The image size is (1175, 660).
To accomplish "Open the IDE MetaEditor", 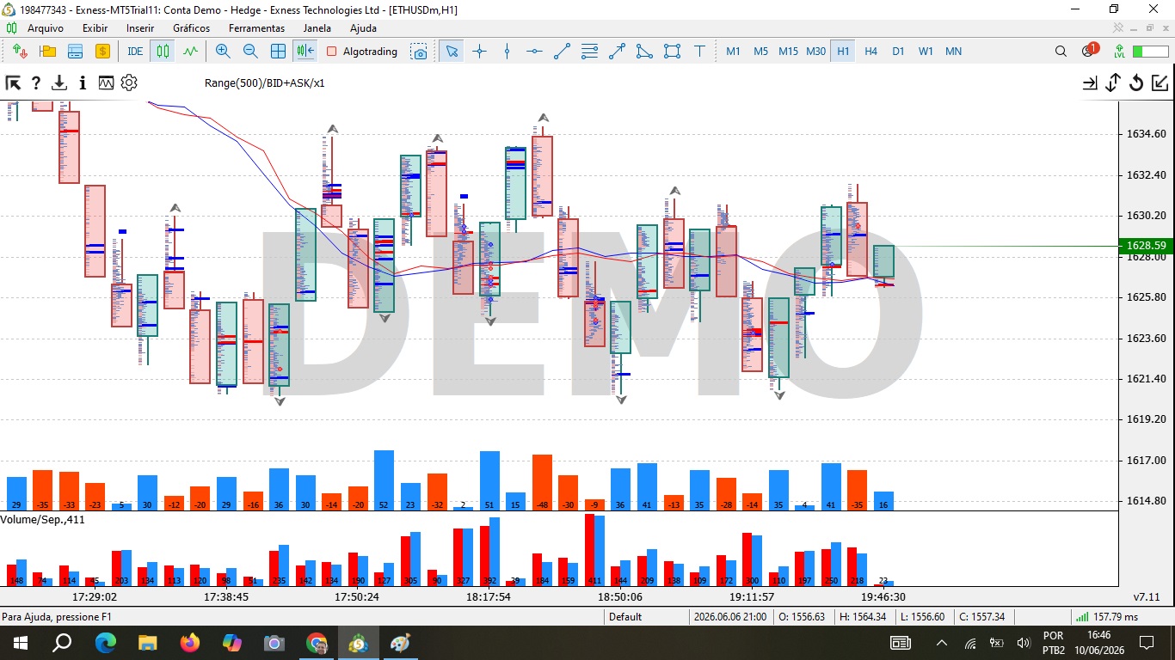I will [x=135, y=52].
